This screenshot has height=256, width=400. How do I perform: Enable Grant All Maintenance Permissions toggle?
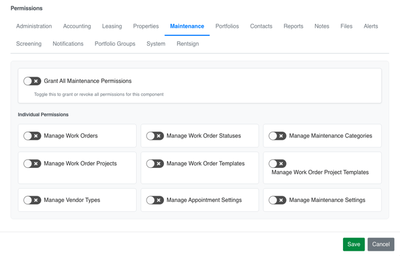[32, 81]
